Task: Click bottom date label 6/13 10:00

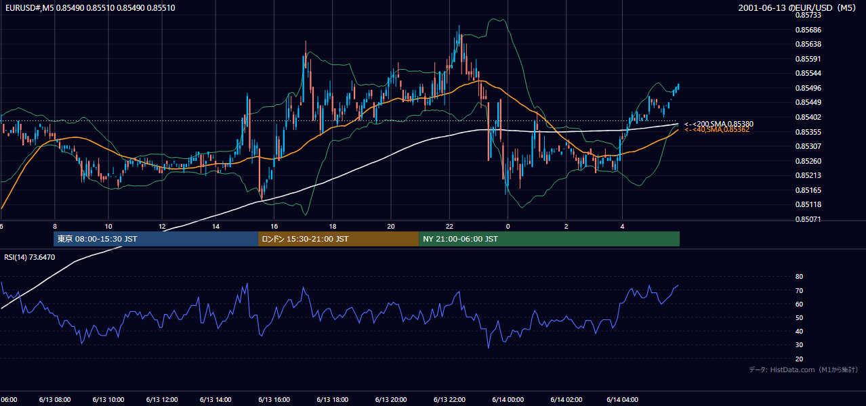Action: tap(107, 399)
